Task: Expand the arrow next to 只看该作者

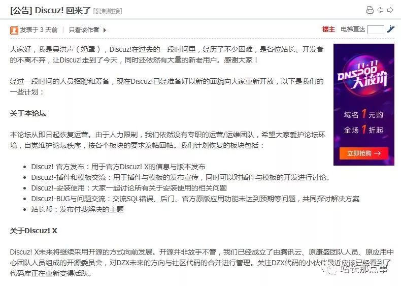Action: tap(105, 30)
